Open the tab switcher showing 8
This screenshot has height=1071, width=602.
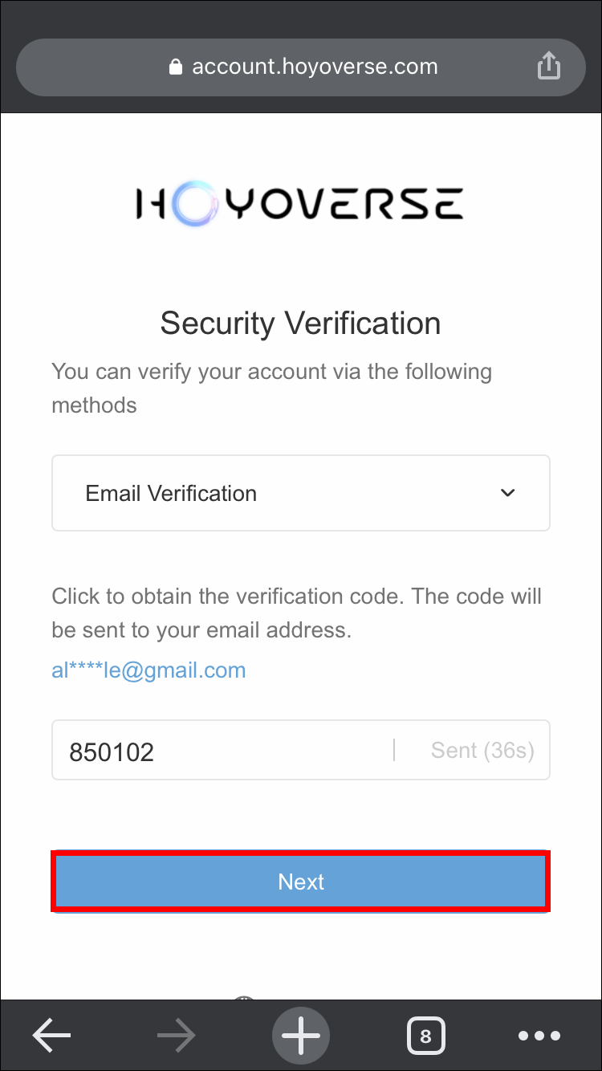pyautogui.click(x=425, y=1036)
